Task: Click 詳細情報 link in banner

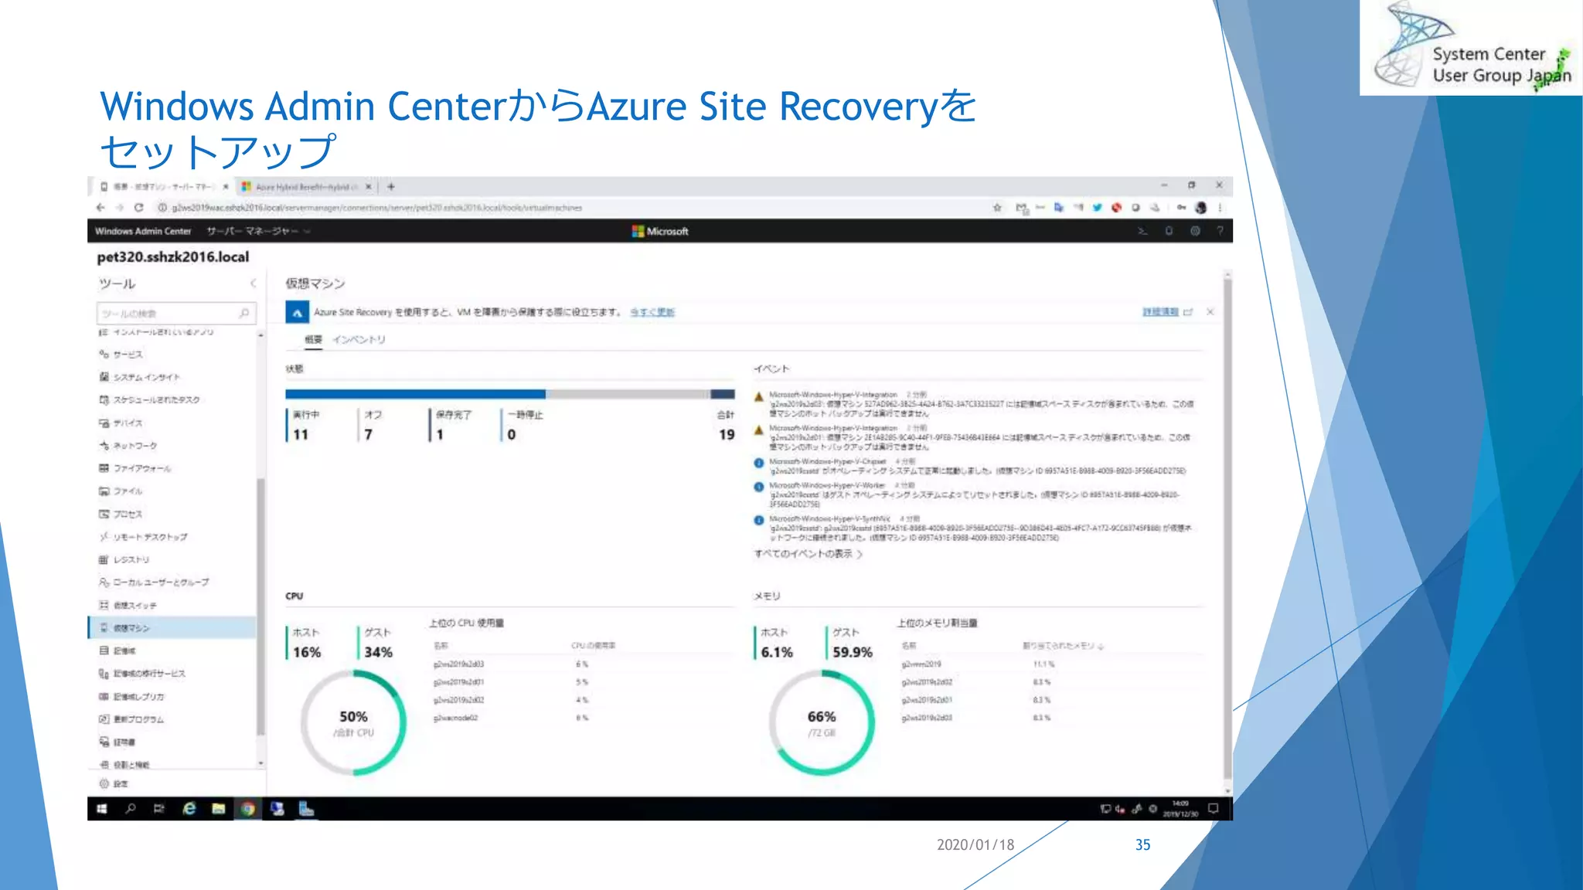Action: click(x=1160, y=312)
